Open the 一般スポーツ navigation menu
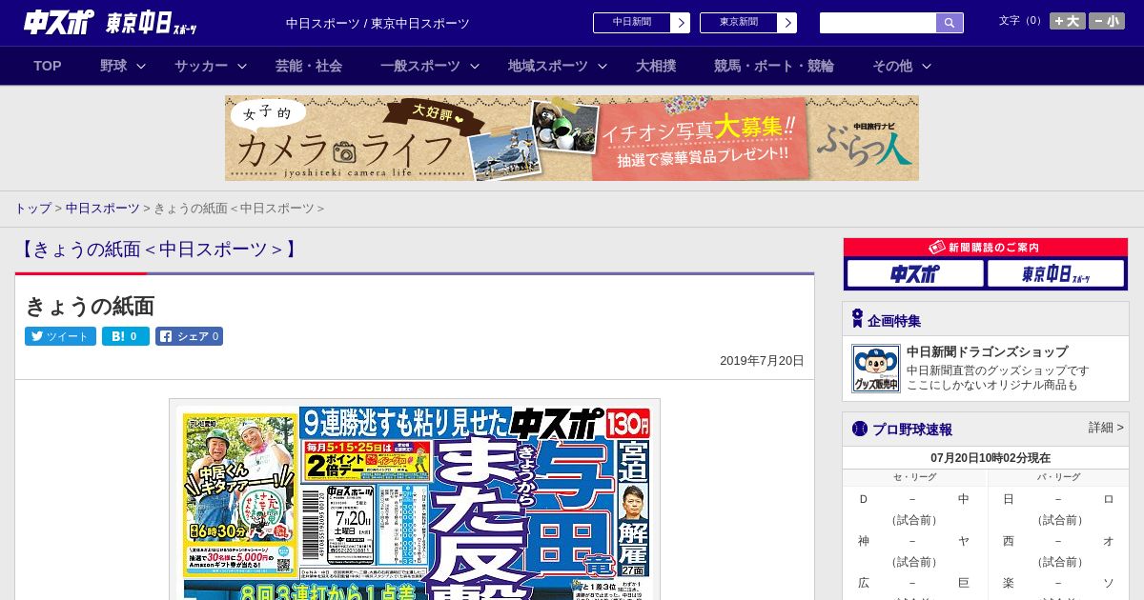Image resolution: width=1144 pixels, height=600 pixels. click(420, 66)
